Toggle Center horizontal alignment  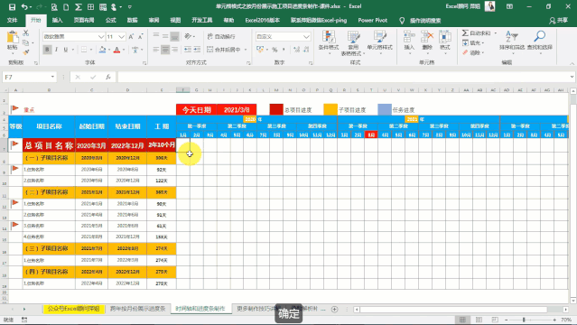[x=165, y=50]
